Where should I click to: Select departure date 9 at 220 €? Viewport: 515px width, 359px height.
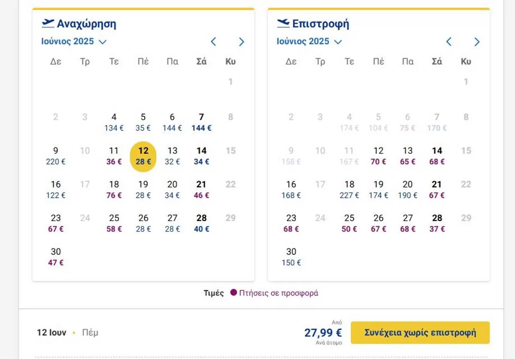pyautogui.click(x=56, y=156)
